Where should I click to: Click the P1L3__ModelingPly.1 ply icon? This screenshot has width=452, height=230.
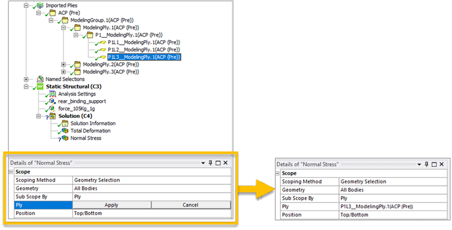tap(102, 57)
